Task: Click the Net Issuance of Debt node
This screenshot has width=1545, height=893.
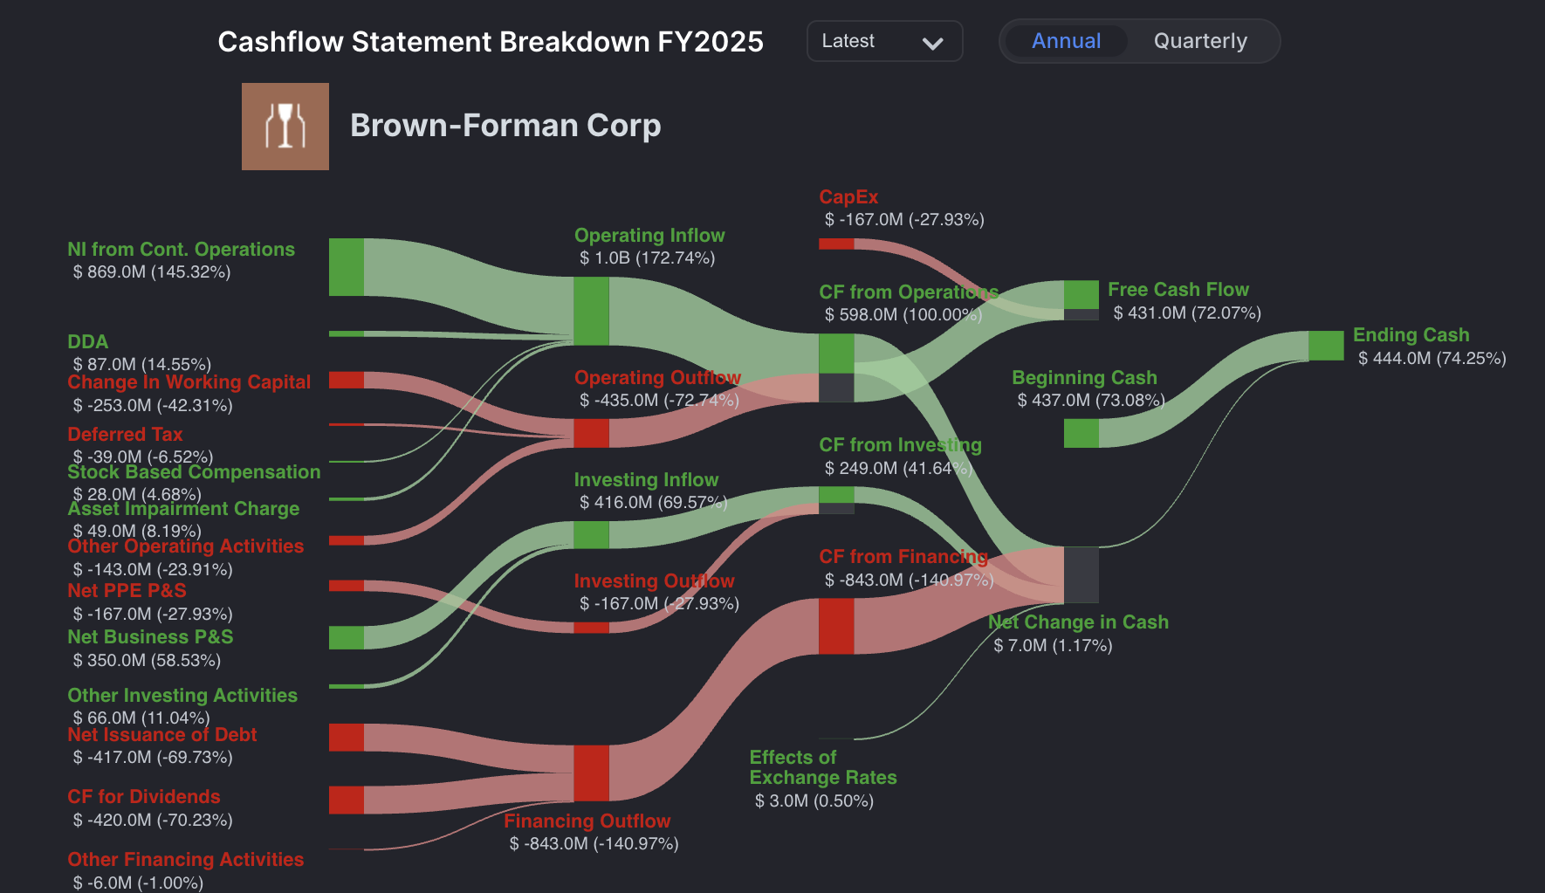Action: tap(347, 737)
